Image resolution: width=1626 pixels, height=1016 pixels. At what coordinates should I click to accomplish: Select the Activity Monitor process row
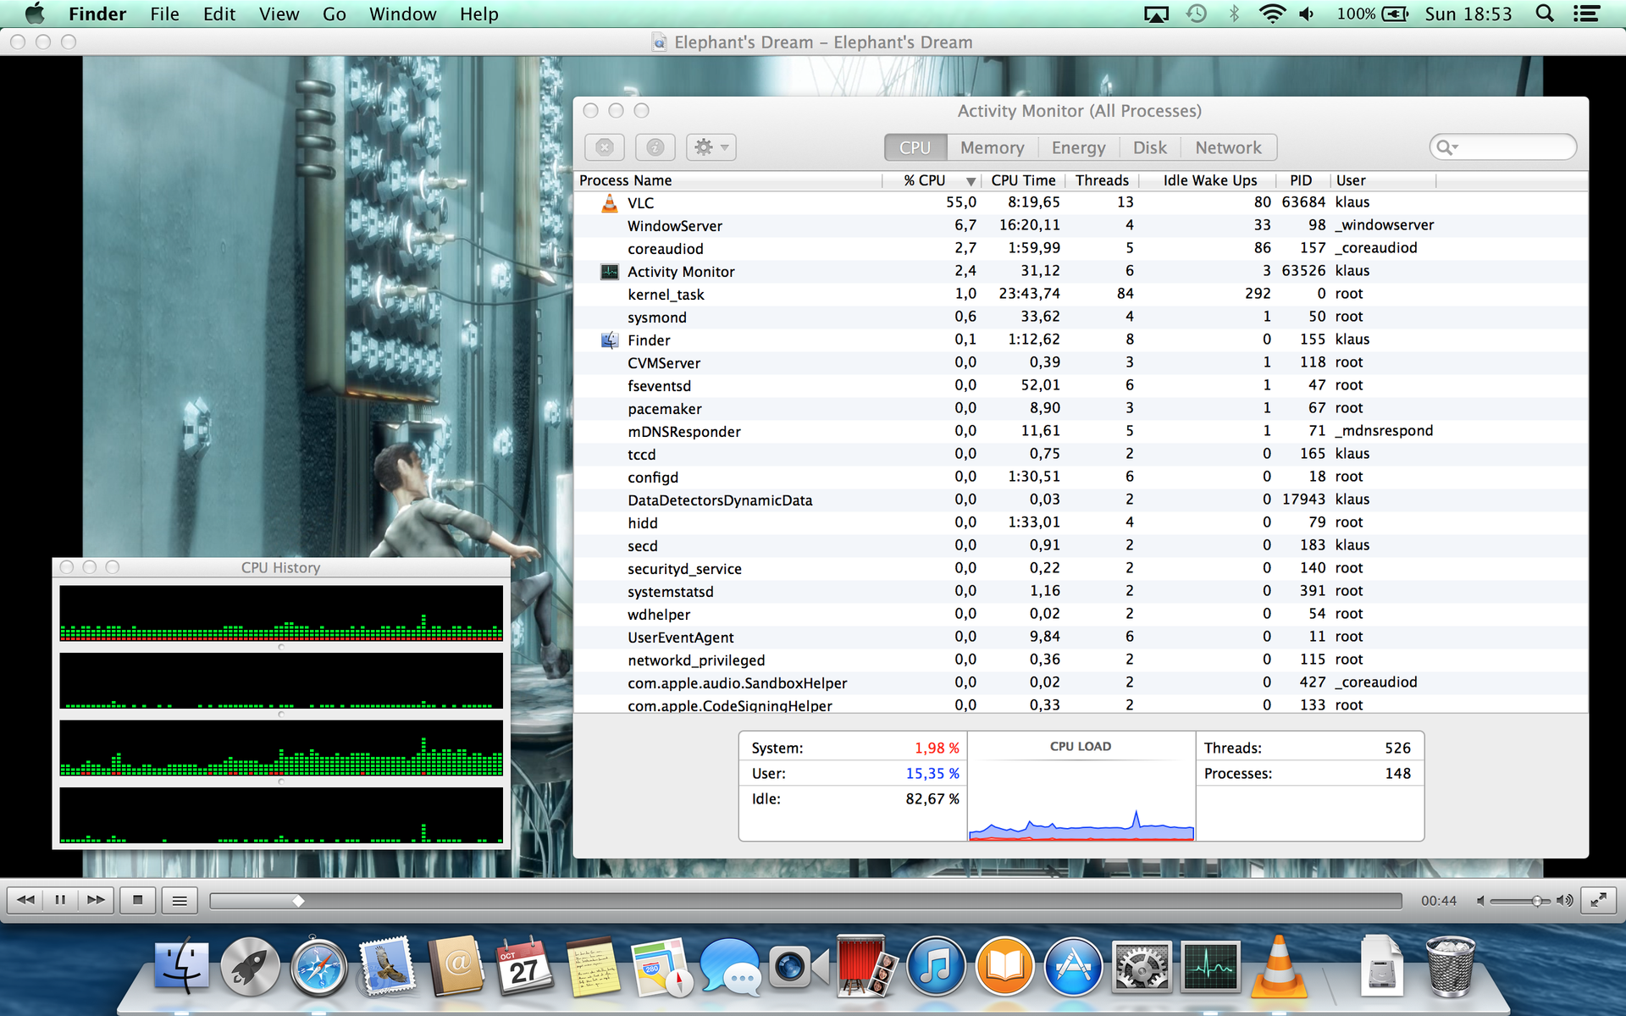click(x=1081, y=271)
